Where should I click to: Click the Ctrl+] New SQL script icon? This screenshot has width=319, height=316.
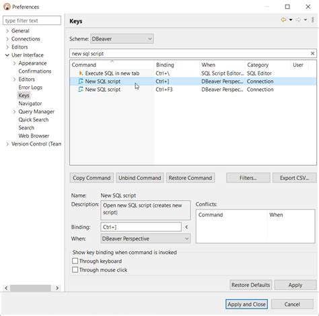(x=81, y=82)
